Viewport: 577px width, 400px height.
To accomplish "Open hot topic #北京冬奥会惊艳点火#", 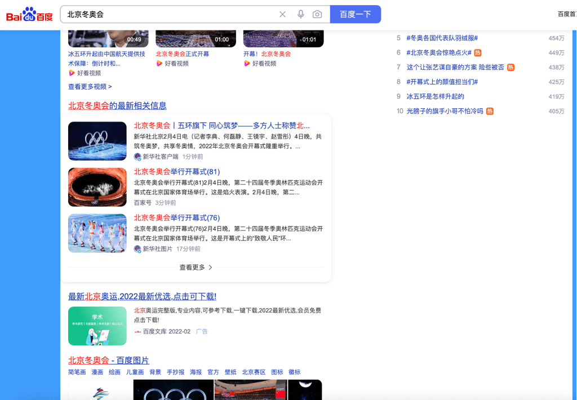I will click(x=439, y=52).
